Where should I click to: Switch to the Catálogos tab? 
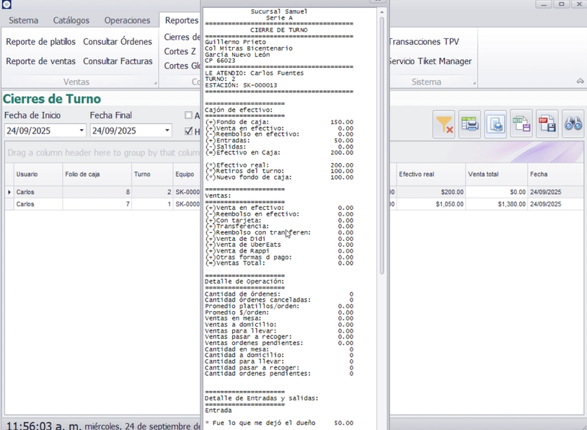pyautogui.click(x=71, y=20)
